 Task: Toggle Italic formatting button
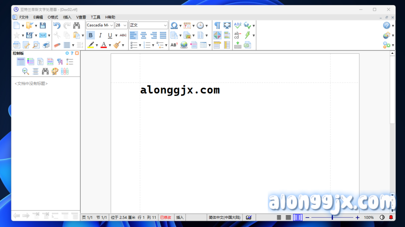pyautogui.click(x=100, y=36)
